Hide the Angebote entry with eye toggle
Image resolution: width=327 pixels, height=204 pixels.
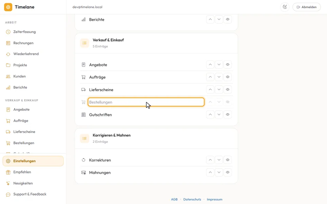(x=228, y=65)
